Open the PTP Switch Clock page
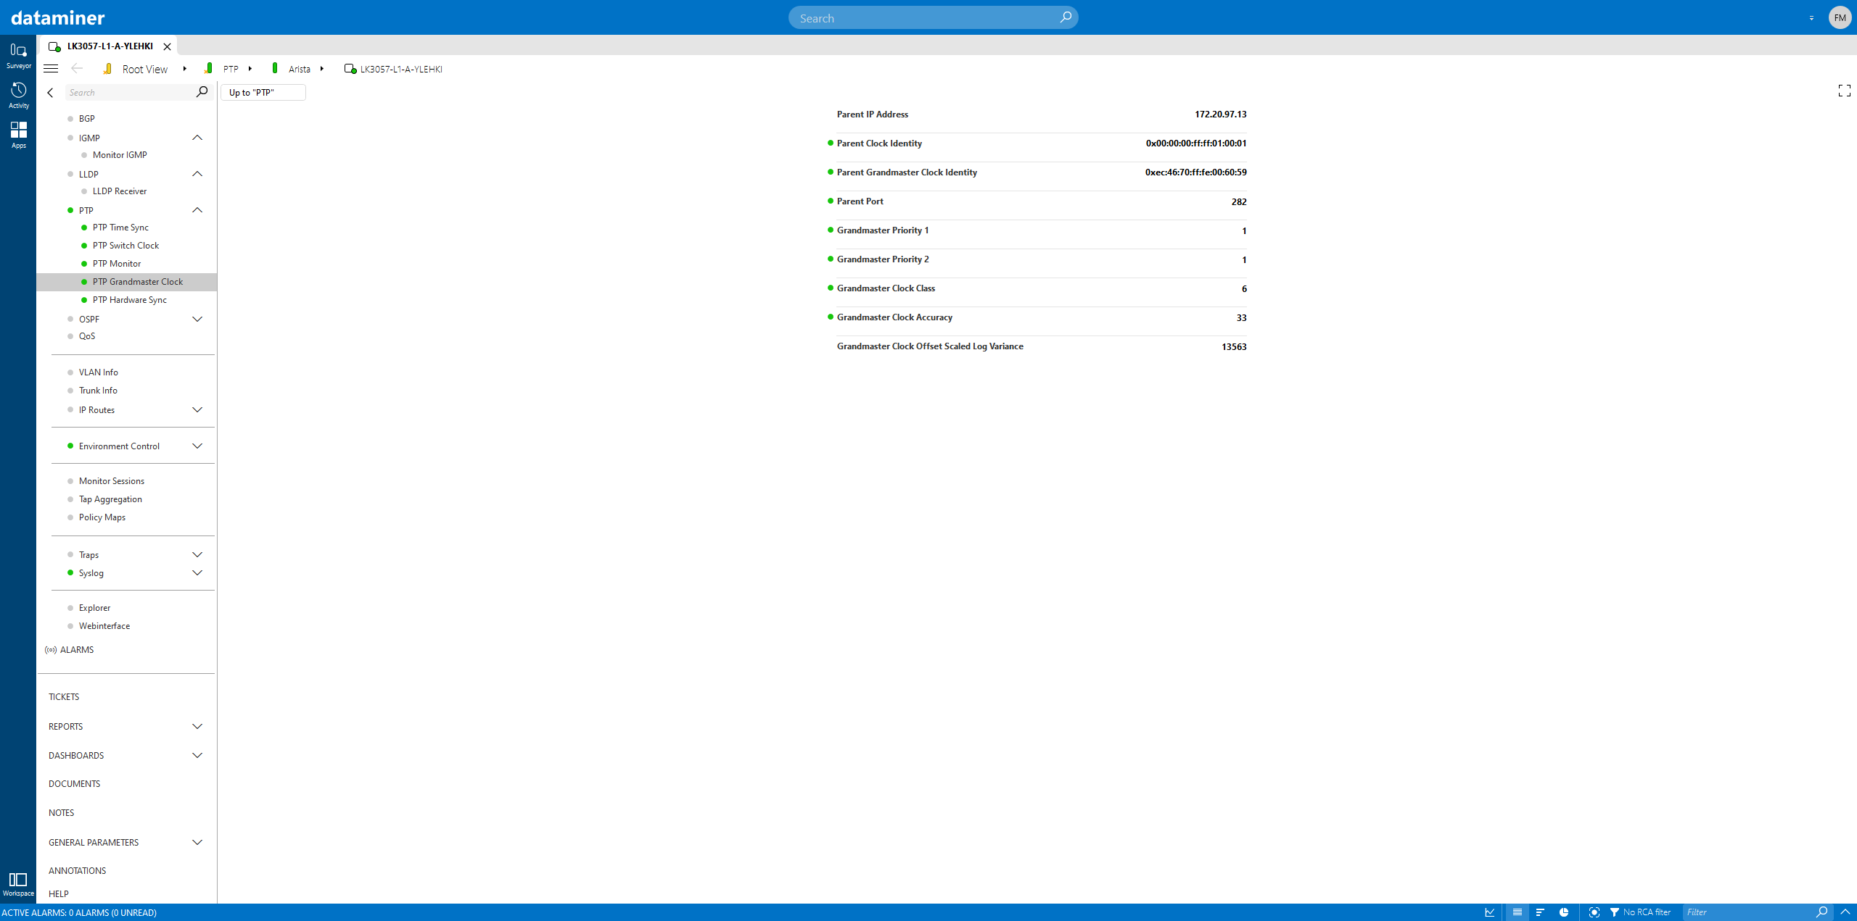The width and height of the screenshot is (1857, 921). (125, 246)
